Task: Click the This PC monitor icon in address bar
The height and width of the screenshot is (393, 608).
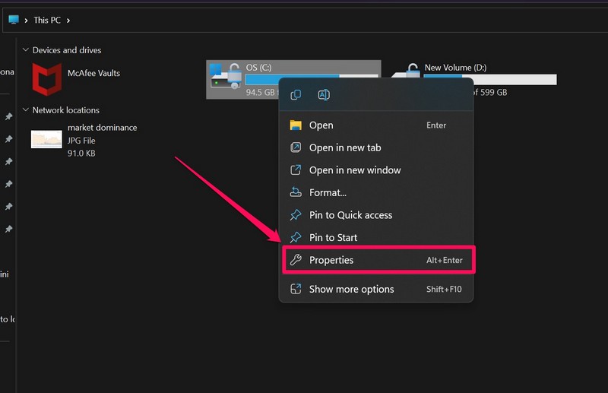Action: [x=14, y=19]
